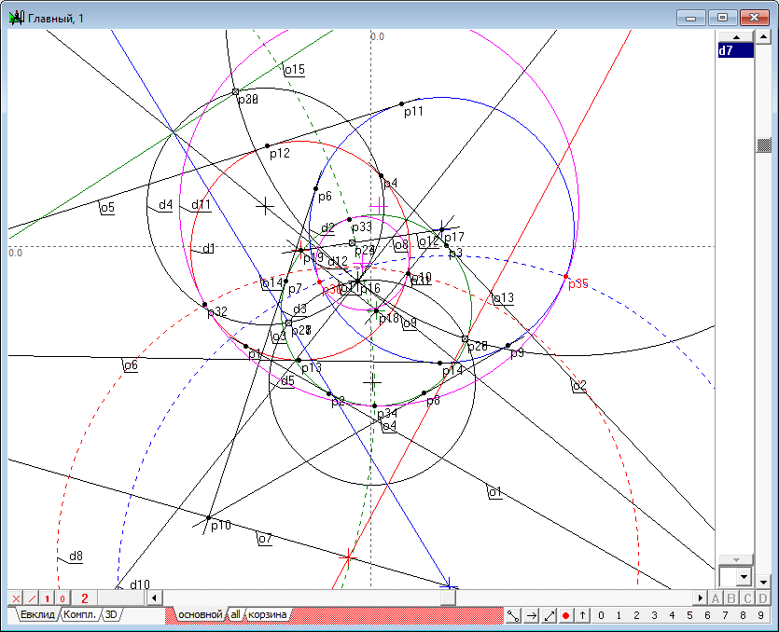Screen dimensions: 779x632
Task: Click digit 1 in bottom number row
Action: (619, 615)
